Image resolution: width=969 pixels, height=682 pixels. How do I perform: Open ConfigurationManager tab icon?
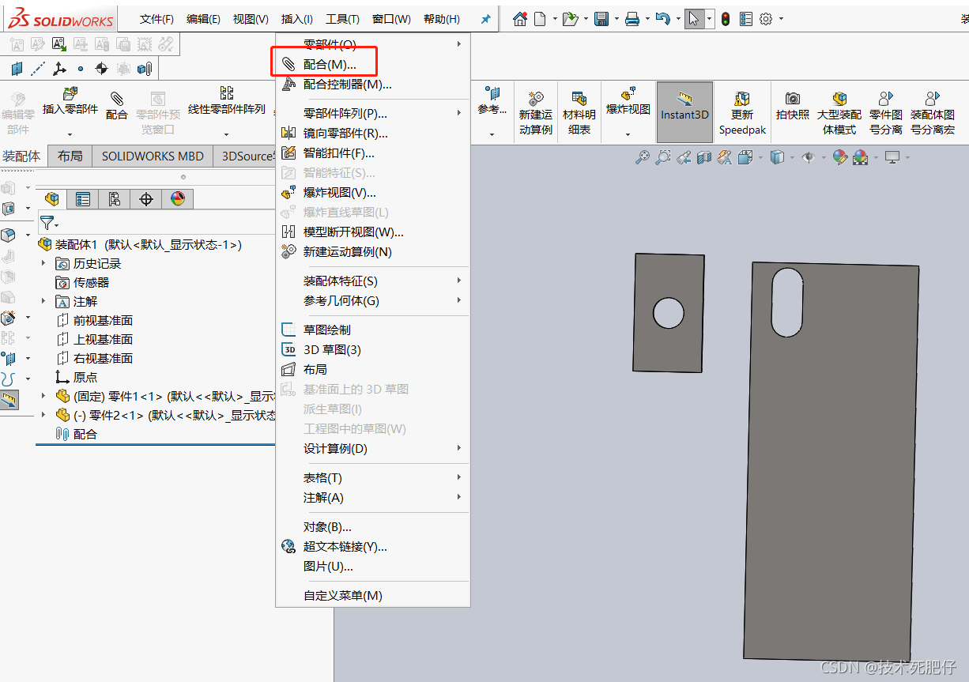[x=114, y=199]
